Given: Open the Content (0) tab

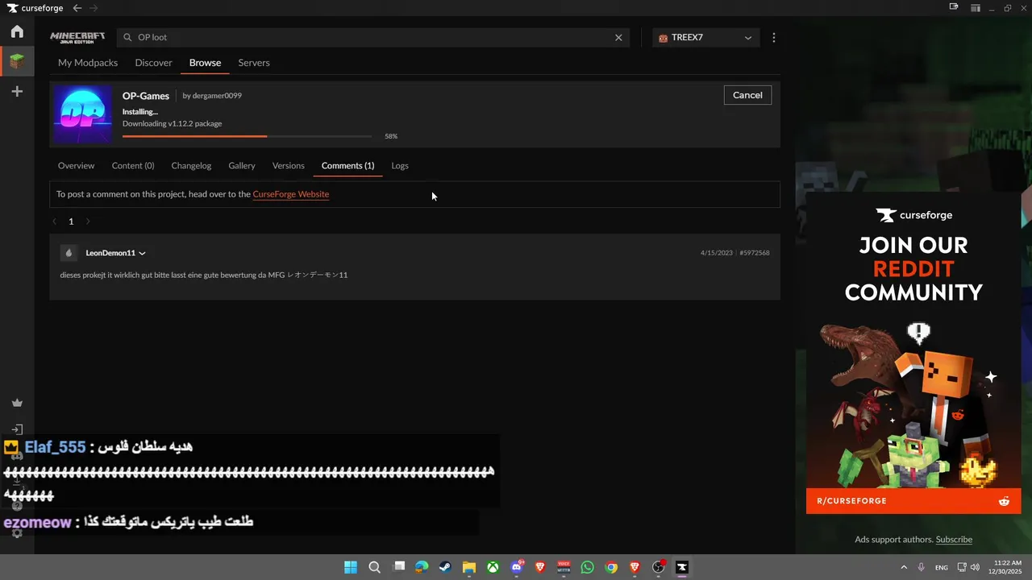Looking at the screenshot, I should (x=133, y=166).
